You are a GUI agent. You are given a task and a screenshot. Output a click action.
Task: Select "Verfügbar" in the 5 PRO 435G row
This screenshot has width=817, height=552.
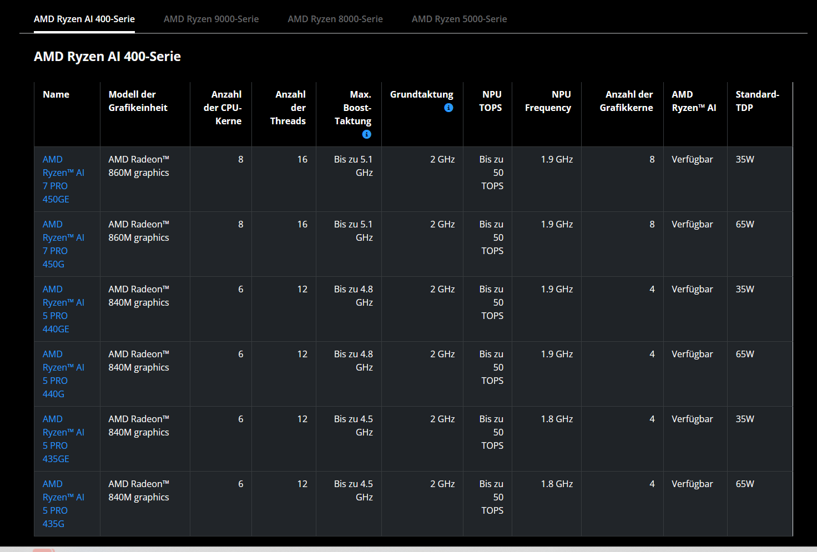tap(692, 484)
